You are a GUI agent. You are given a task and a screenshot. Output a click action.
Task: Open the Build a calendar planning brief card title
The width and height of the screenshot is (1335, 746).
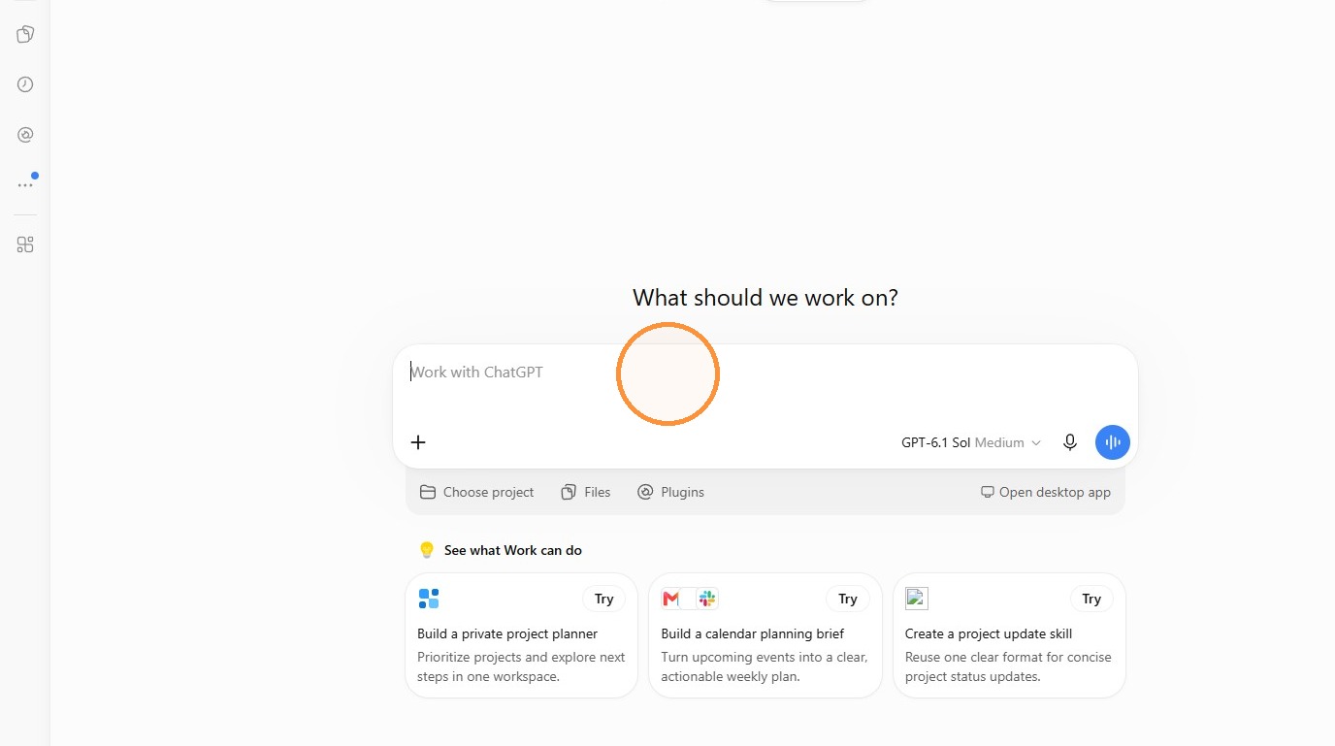click(x=753, y=633)
